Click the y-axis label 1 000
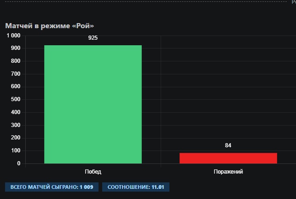Viewport: 296px width, 199px height. click(13, 36)
